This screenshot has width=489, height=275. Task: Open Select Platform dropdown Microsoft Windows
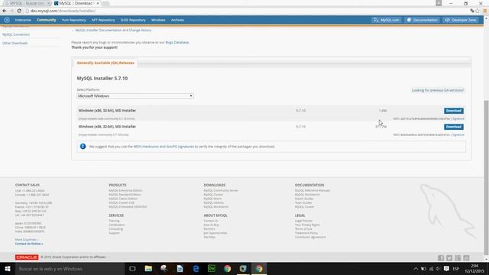(135, 96)
